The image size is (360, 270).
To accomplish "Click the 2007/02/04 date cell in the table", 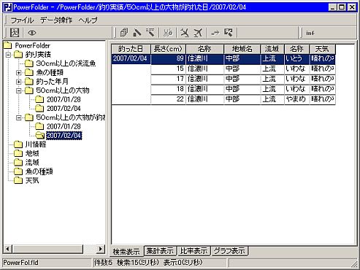I will pos(131,58).
